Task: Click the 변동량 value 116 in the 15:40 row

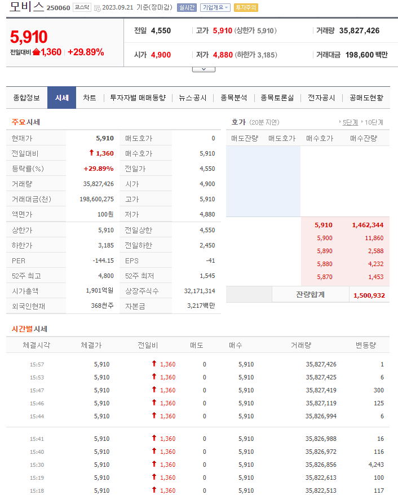Action: point(379,452)
